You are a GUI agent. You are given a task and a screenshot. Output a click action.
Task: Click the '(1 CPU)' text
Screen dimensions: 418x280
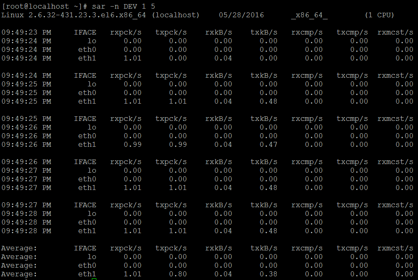(379, 15)
